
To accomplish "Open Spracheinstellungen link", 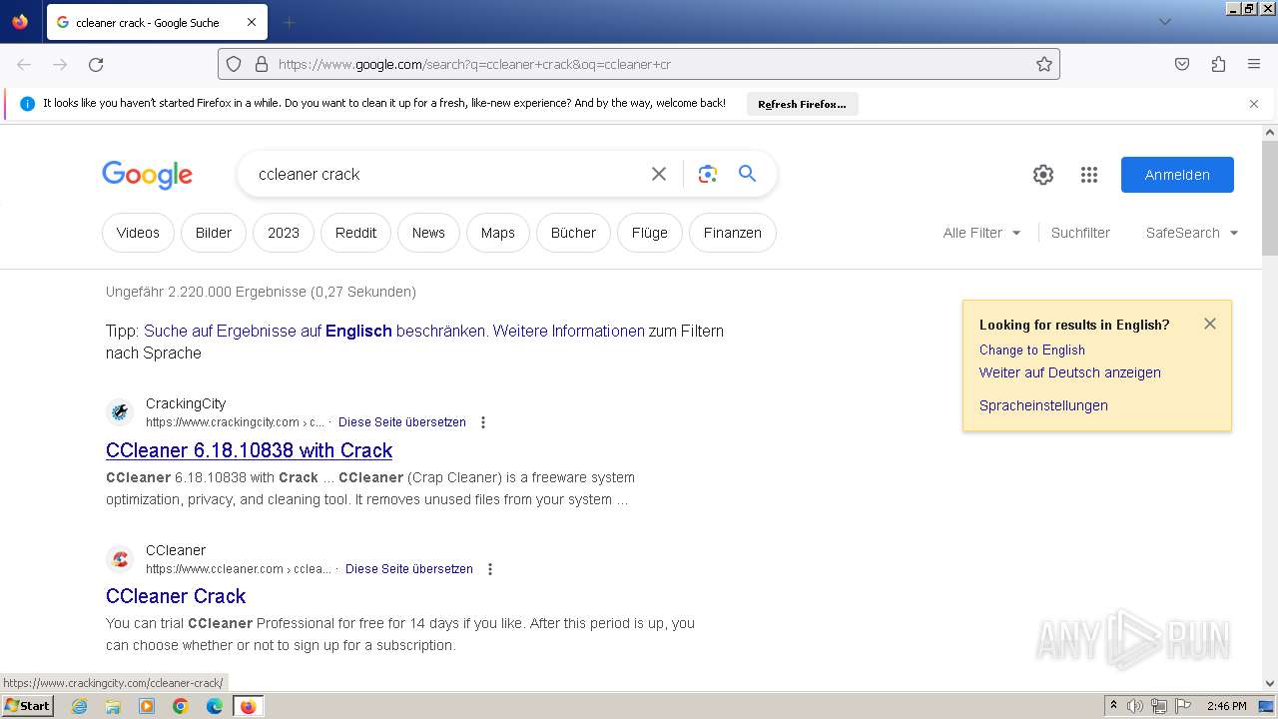I will pos(1043,405).
